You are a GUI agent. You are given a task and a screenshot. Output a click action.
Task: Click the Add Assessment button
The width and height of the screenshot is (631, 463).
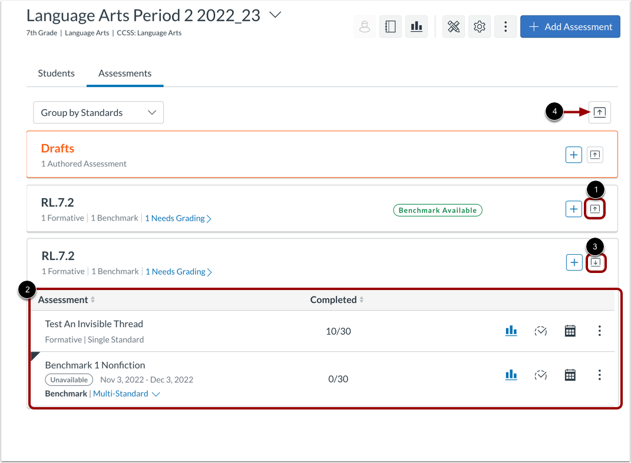[570, 27]
